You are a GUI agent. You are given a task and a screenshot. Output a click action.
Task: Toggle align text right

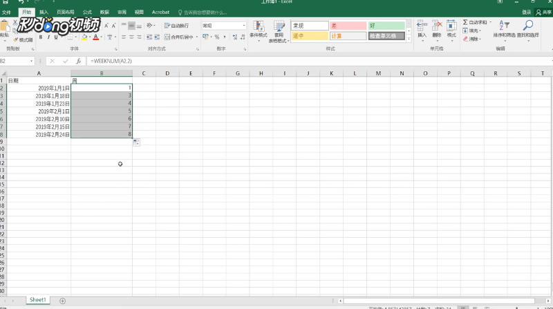(x=140, y=37)
